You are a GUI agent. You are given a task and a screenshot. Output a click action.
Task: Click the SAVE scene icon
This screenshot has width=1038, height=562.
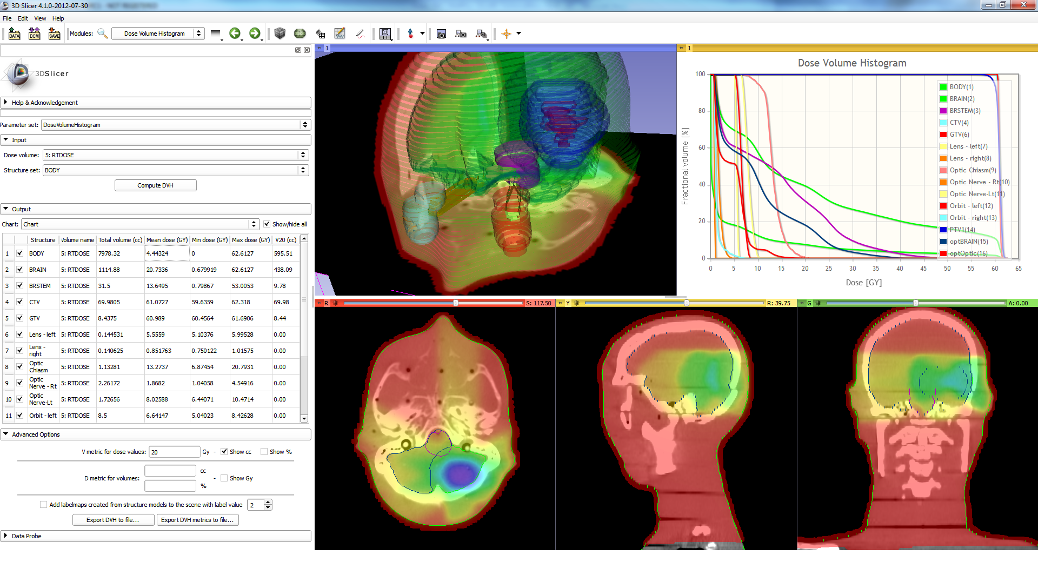54,34
